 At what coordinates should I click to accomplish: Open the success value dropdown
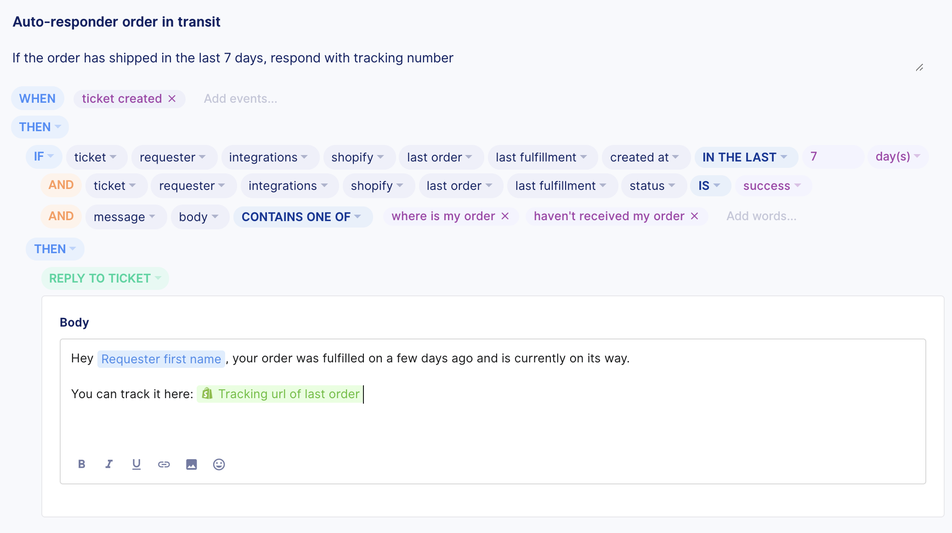pyautogui.click(x=773, y=186)
